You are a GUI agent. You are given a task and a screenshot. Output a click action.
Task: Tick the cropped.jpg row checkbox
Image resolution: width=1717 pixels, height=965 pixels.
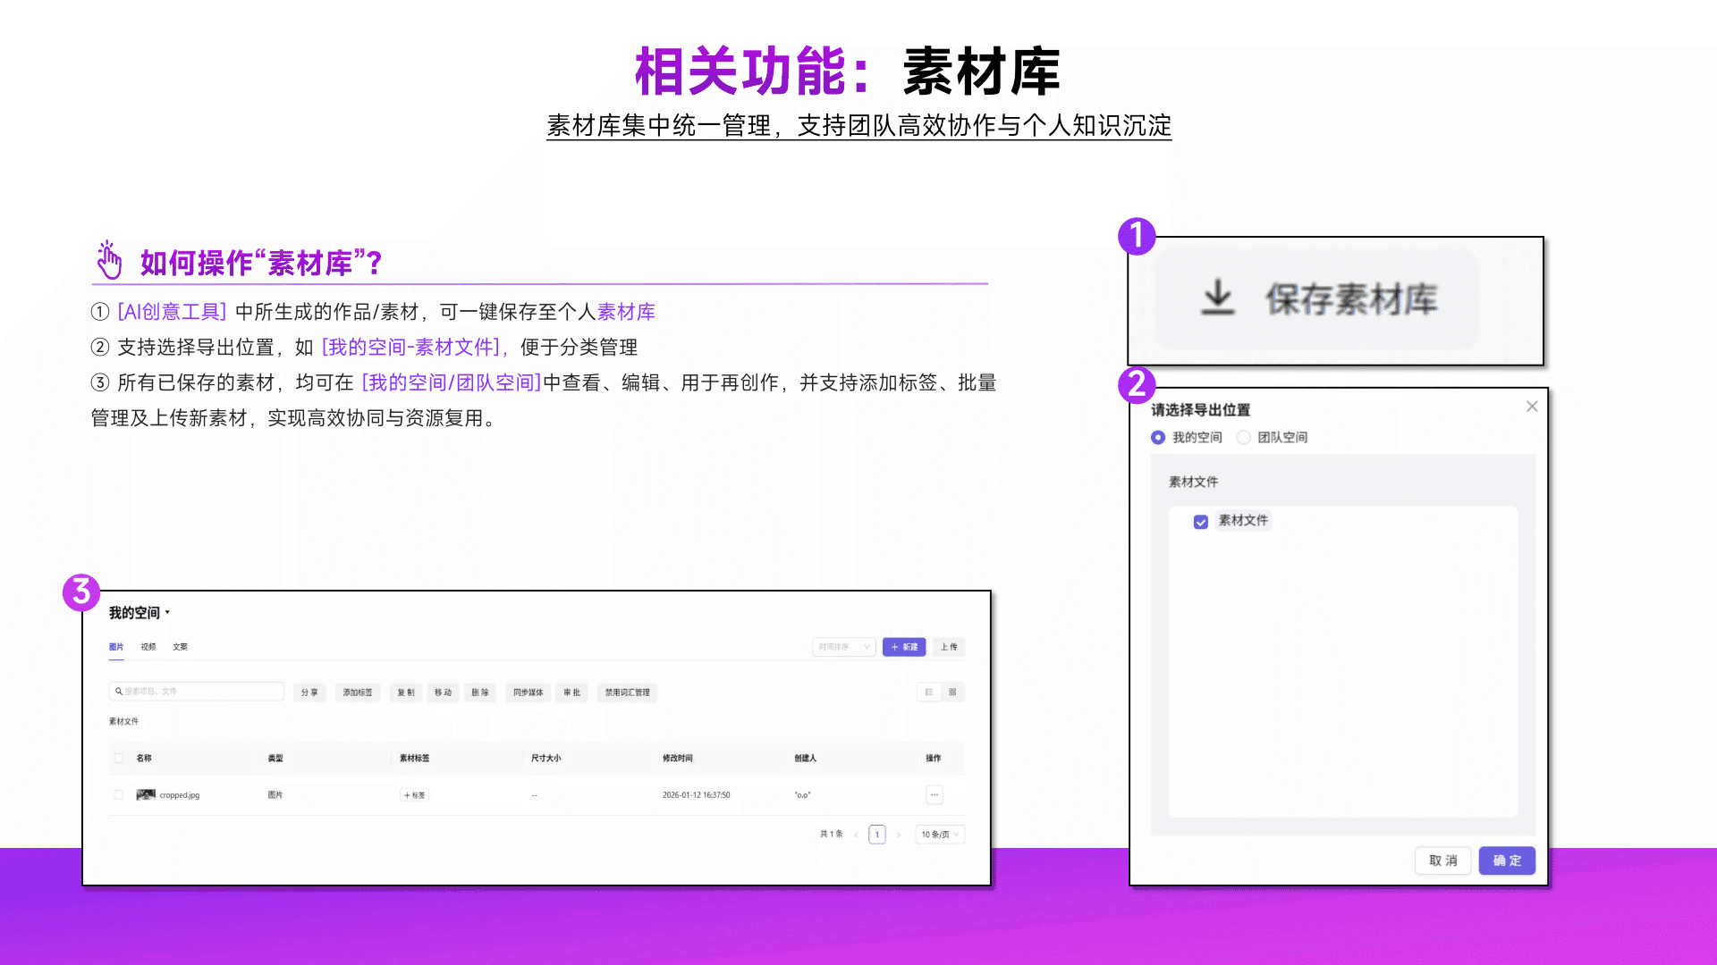pyautogui.click(x=118, y=794)
